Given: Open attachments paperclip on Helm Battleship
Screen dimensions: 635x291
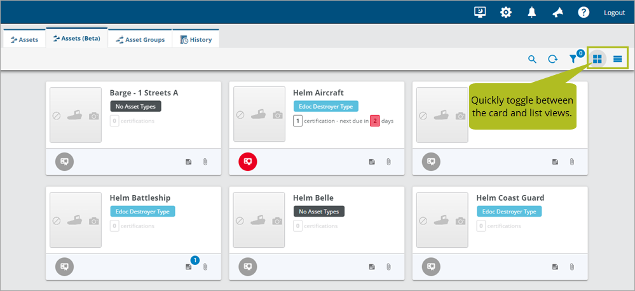Looking at the screenshot, I should (x=205, y=267).
